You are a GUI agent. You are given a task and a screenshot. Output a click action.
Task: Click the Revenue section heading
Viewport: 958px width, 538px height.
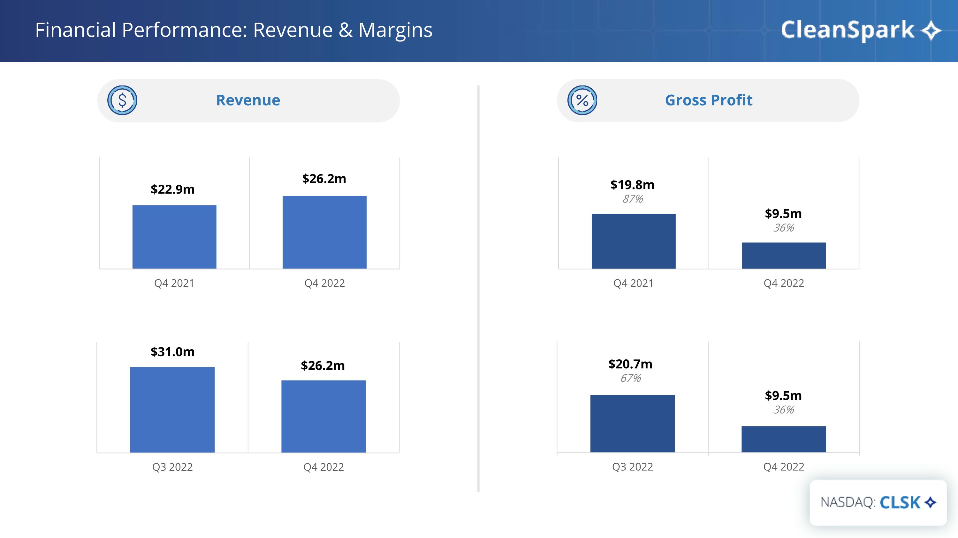click(248, 100)
